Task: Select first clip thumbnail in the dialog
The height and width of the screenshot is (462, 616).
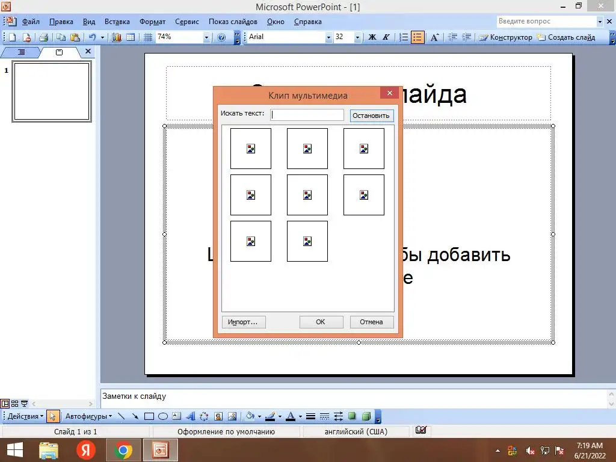Action: click(x=251, y=149)
